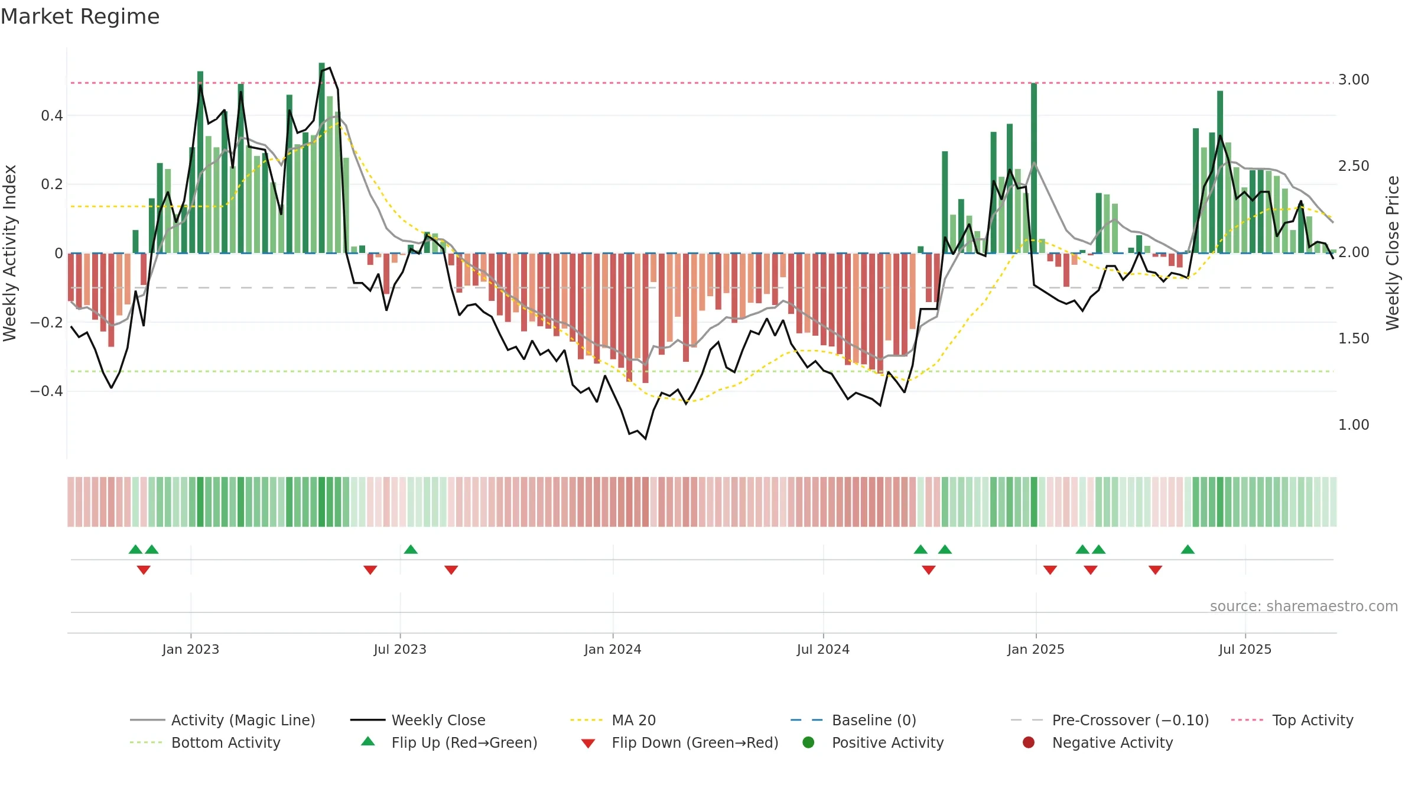The width and height of the screenshot is (1418, 798).
Task: Click the 0.2 tick on the activity axis
Action: 52,184
